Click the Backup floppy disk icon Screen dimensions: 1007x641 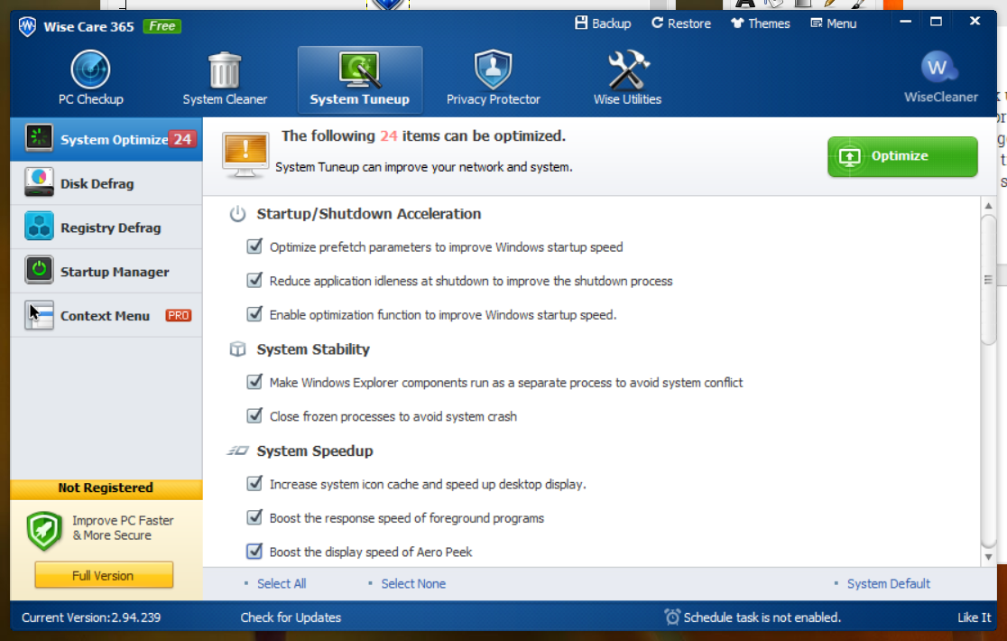click(x=581, y=23)
